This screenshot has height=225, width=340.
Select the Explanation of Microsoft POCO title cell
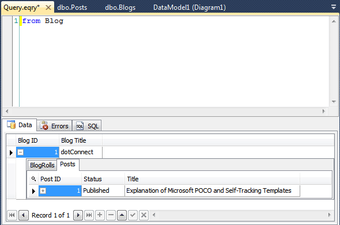point(212,191)
